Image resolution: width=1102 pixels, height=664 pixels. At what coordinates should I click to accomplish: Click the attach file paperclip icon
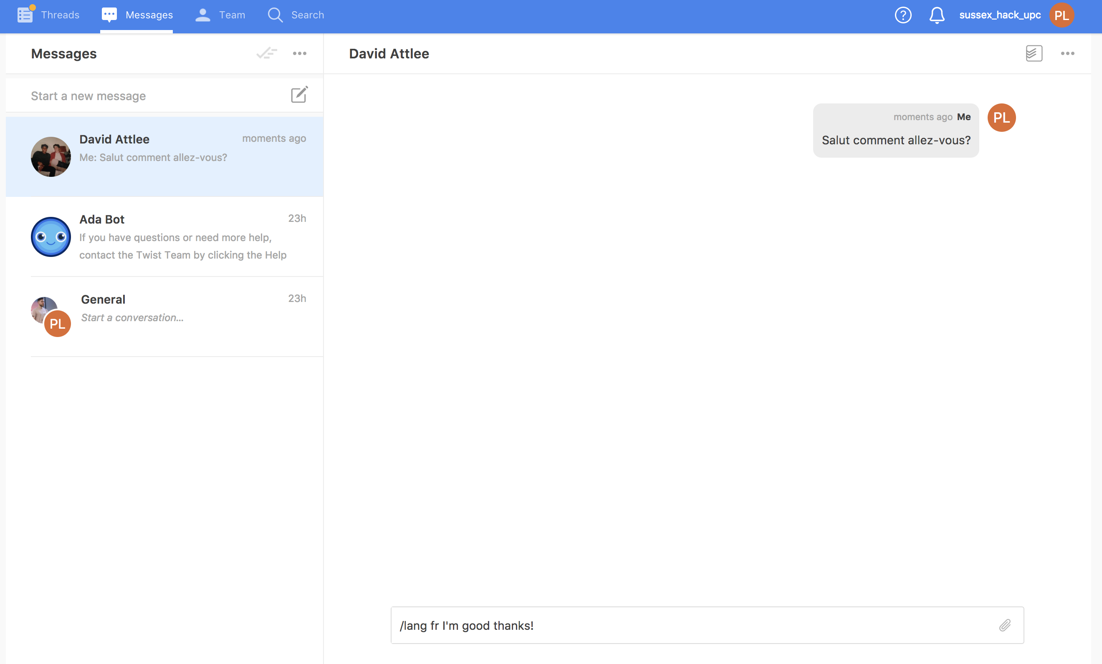click(x=1004, y=625)
